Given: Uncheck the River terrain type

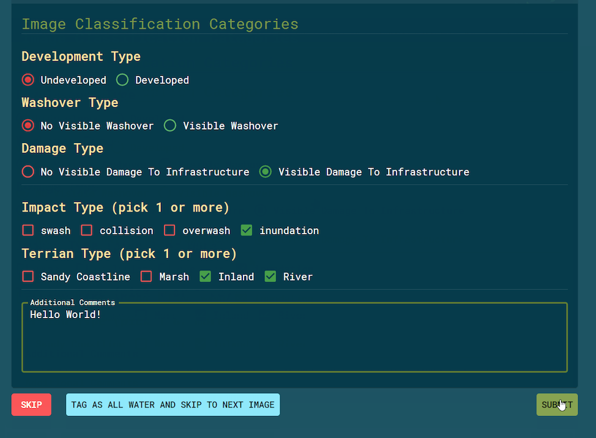Looking at the screenshot, I should click(270, 277).
